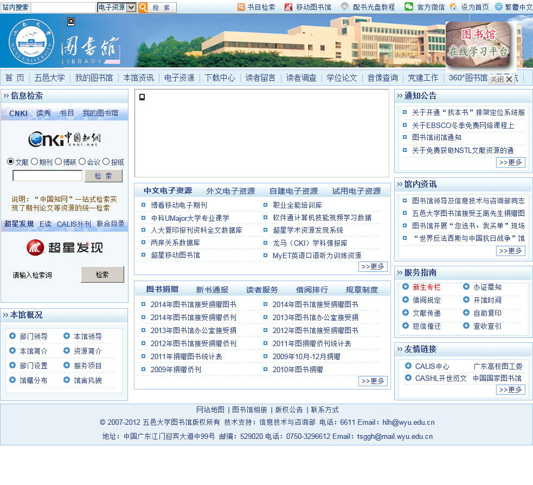533x485 pixels.
Task: Expand 馆内资讯 with its >>更多 button
Action: click(x=511, y=251)
